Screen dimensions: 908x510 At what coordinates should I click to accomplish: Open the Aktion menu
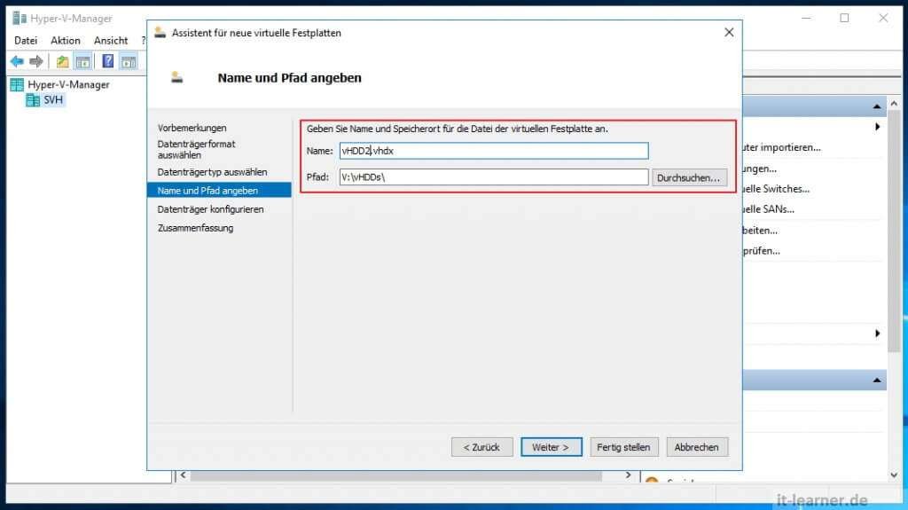pyautogui.click(x=66, y=41)
